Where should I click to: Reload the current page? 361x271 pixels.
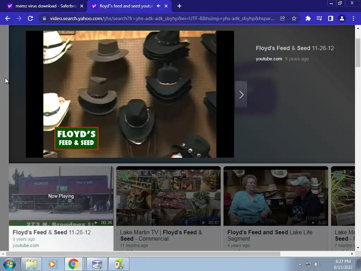click(30, 18)
